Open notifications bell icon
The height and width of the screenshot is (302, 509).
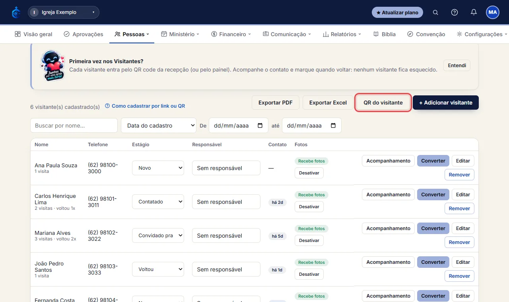coord(474,12)
